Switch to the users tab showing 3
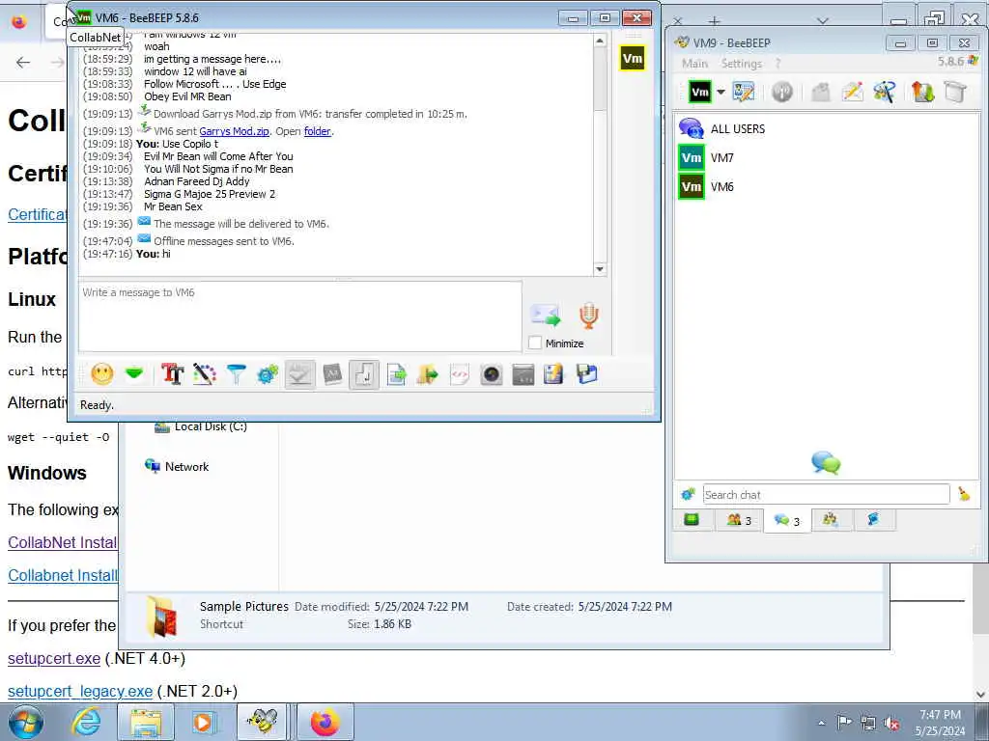 pyautogui.click(x=739, y=520)
